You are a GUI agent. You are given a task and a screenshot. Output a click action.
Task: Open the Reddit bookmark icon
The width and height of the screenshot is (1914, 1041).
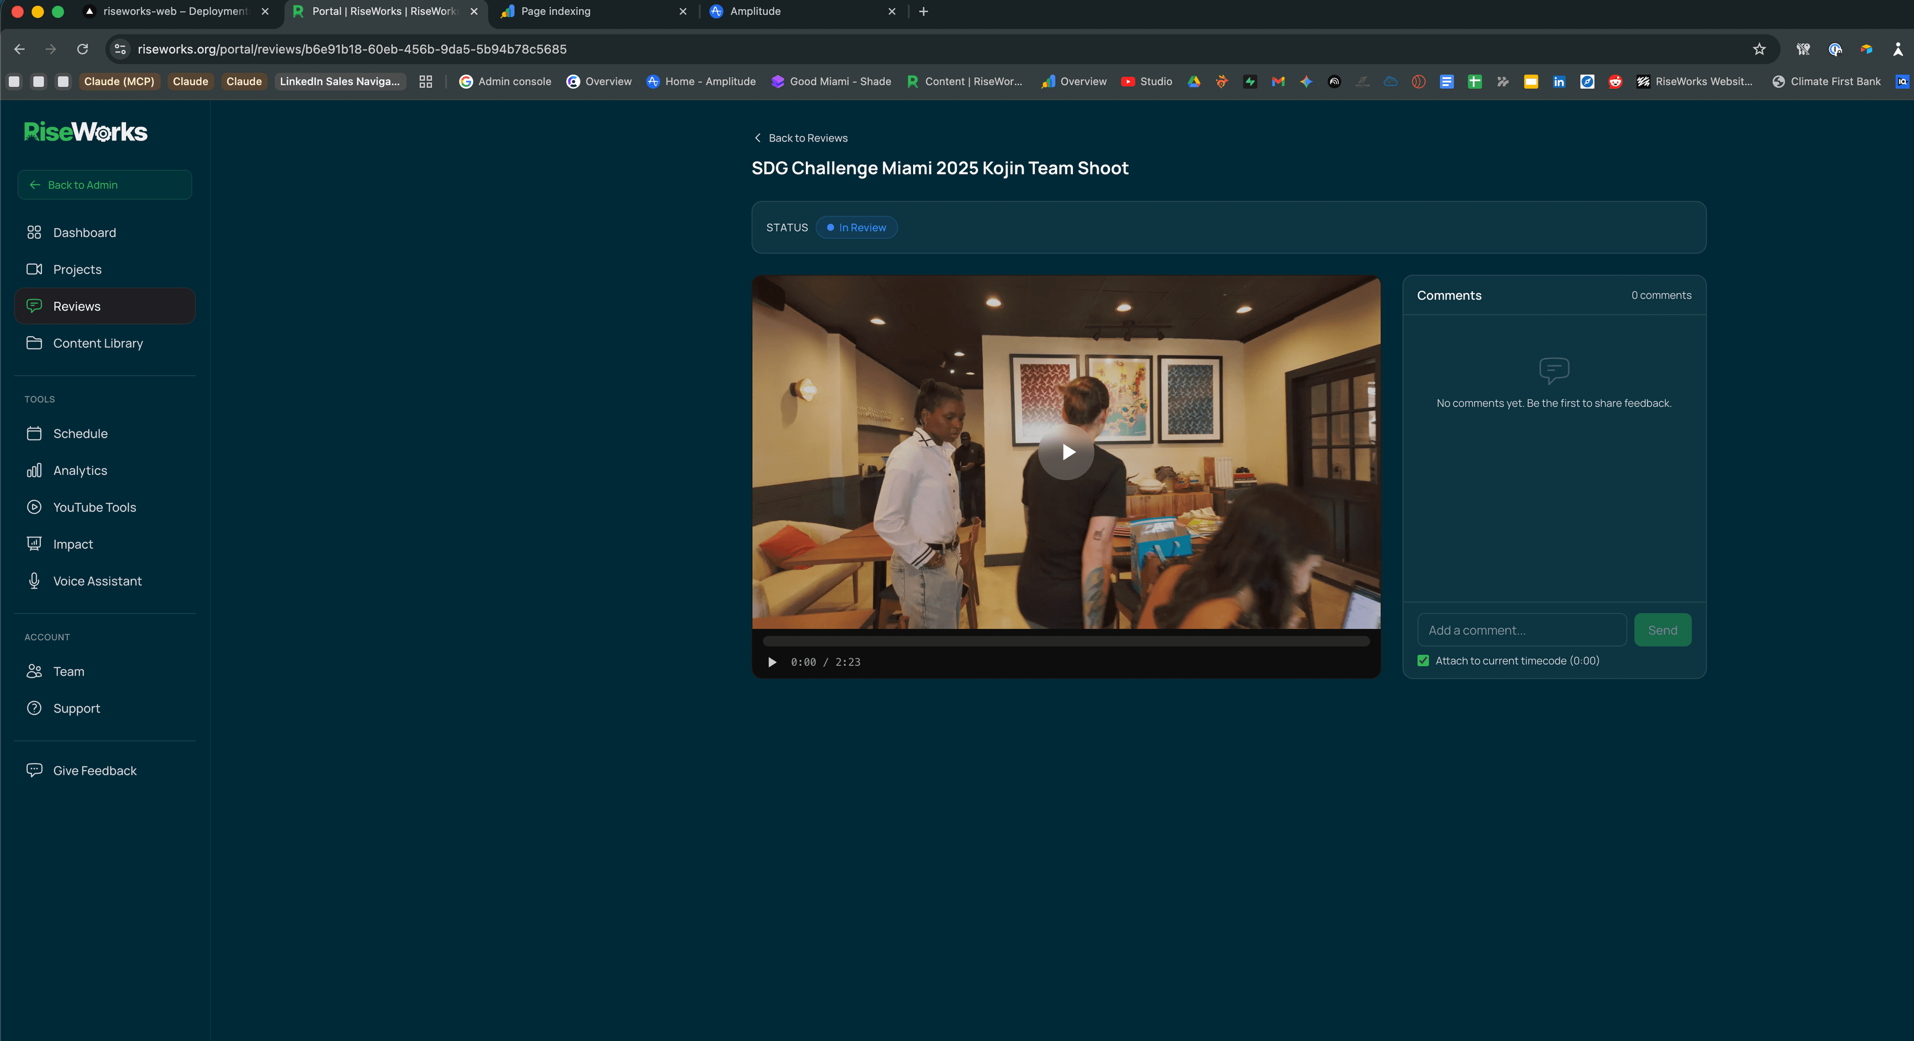(1614, 82)
